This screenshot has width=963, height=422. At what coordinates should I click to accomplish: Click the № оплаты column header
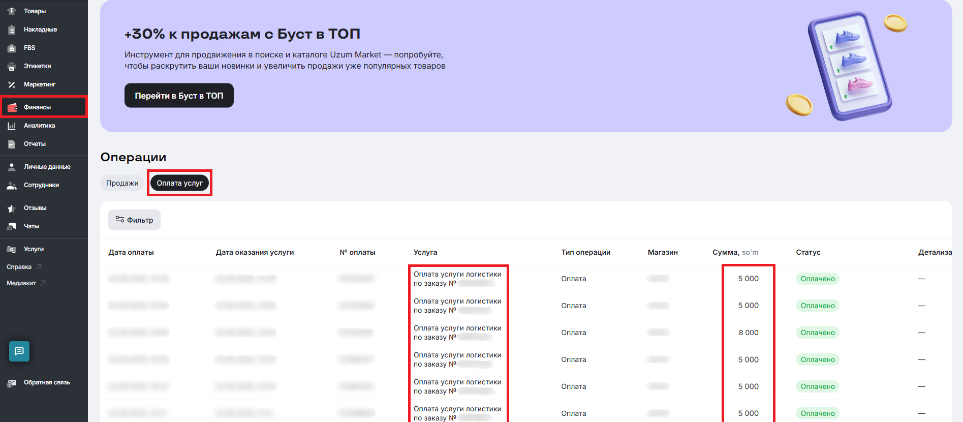click(x=357, y=252)
